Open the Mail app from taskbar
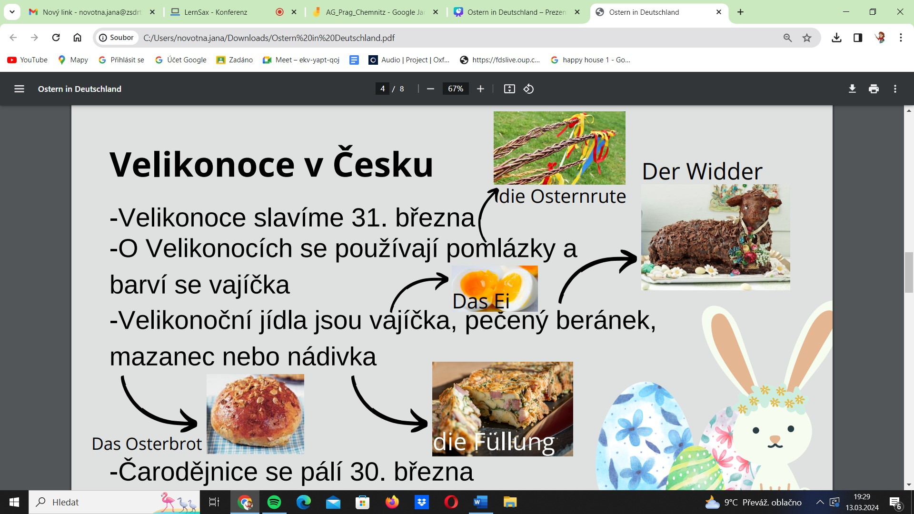Image resolution: width=914 pixels, height=514 pixels. (333, 502)
